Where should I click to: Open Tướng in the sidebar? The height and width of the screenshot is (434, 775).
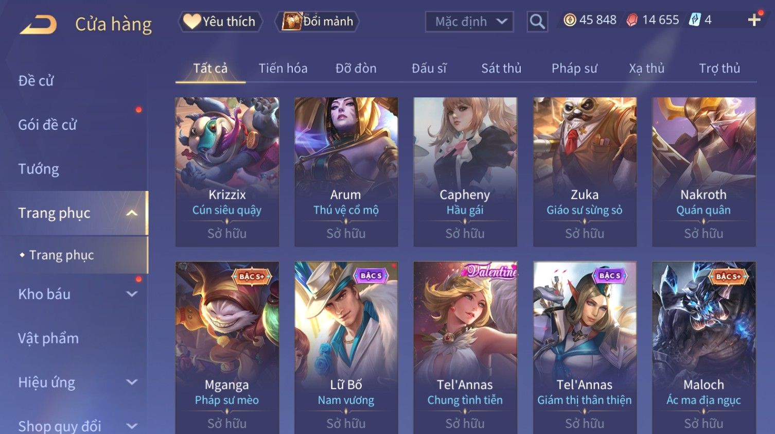39,169
